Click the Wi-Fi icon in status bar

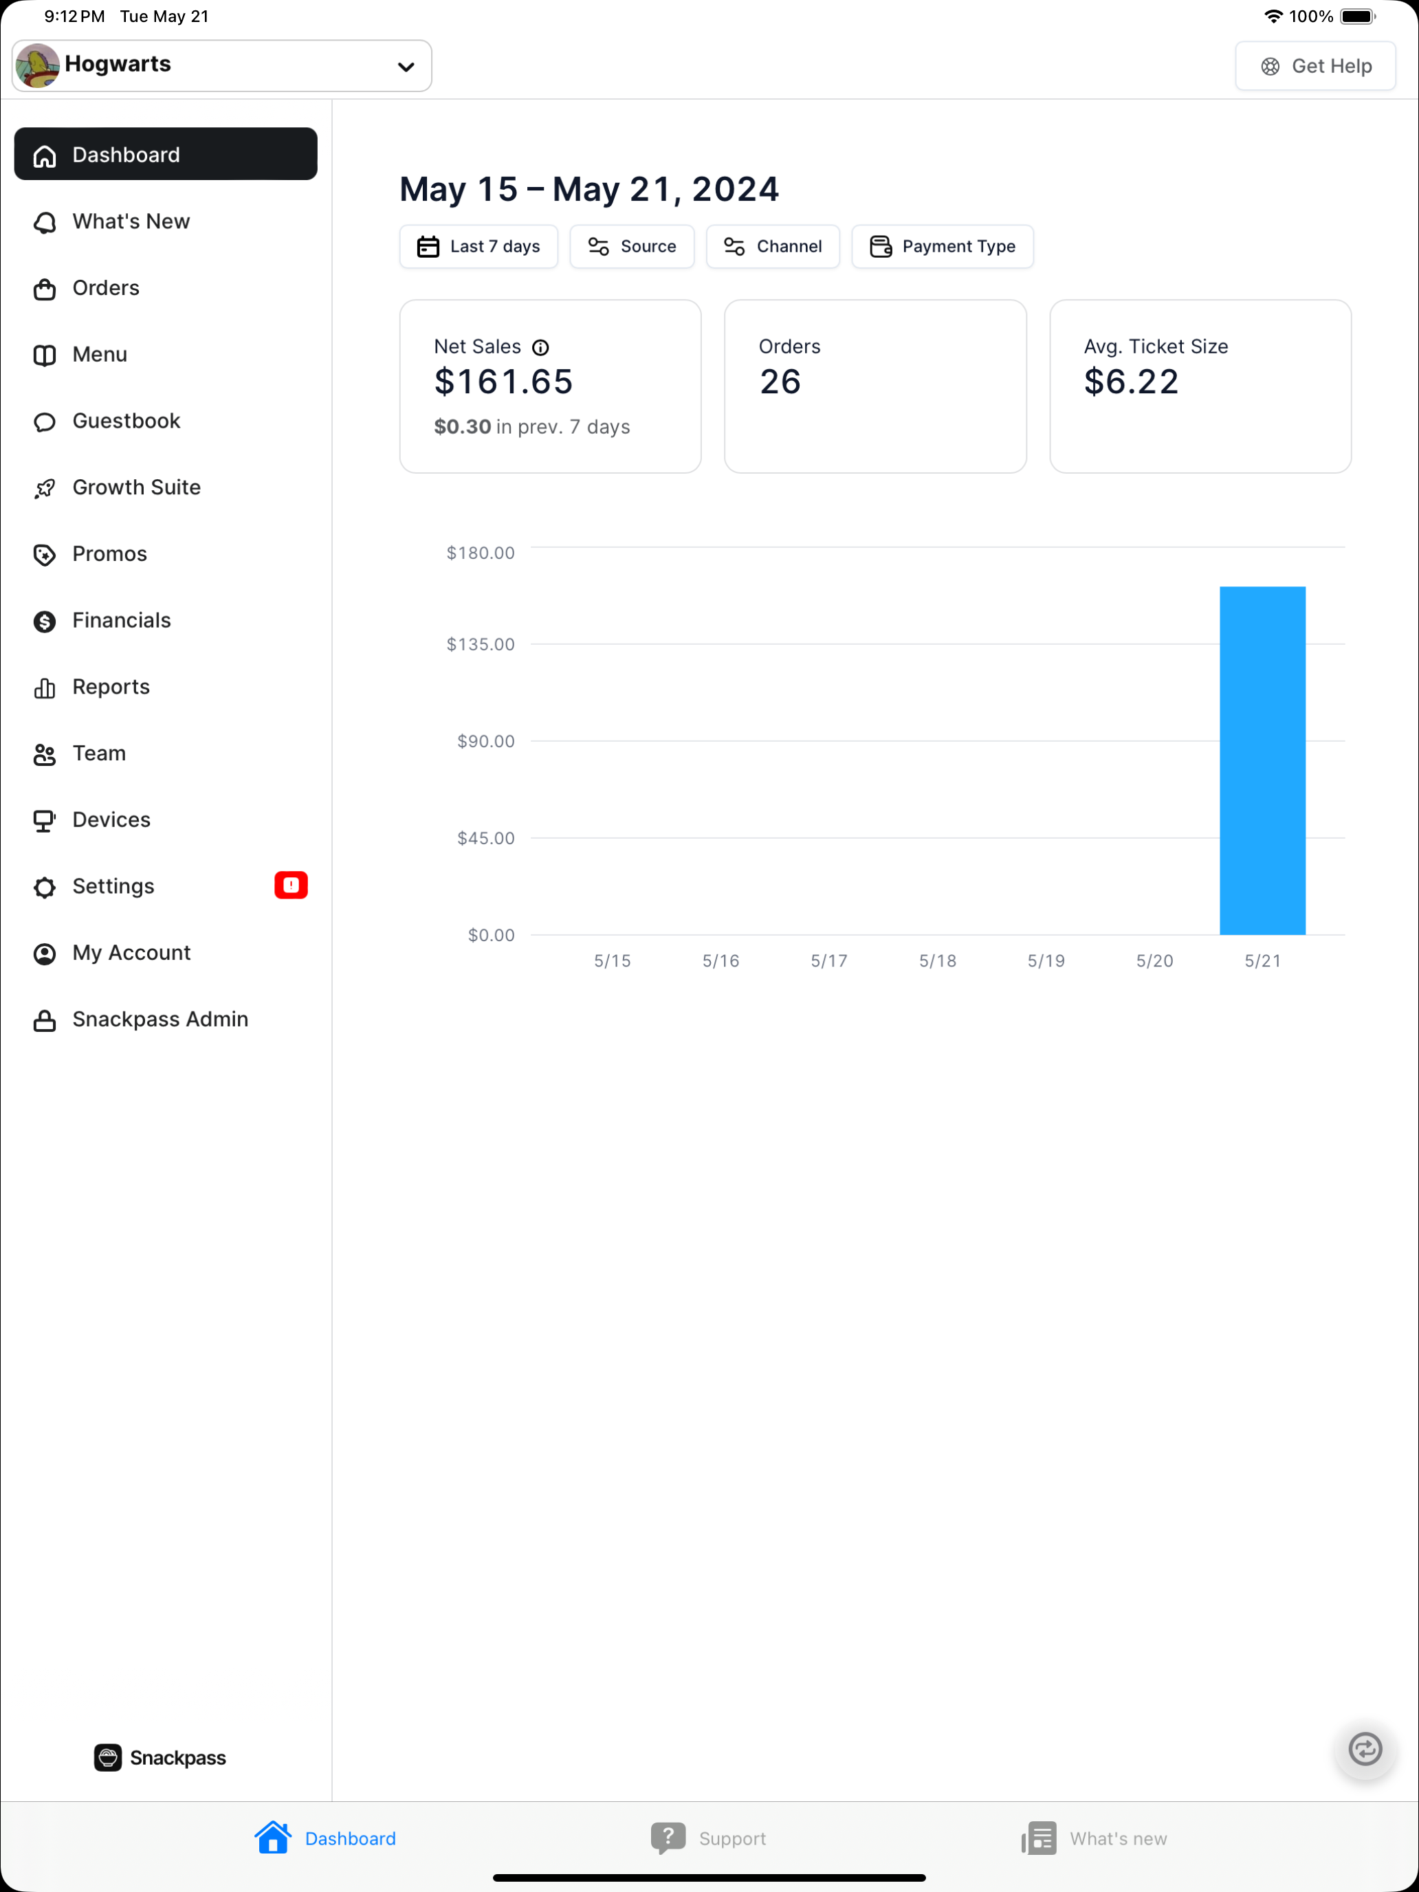tap(1273, 16)
